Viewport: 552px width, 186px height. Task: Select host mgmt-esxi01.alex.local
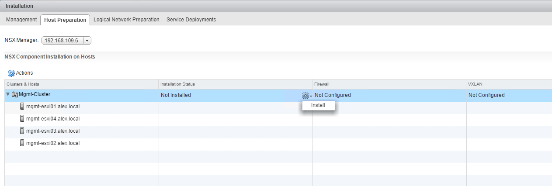click(53, 107)
